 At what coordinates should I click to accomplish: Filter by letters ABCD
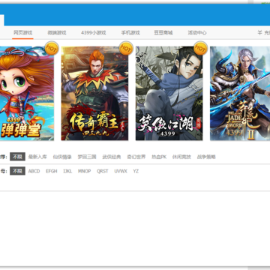coord(34,171)
